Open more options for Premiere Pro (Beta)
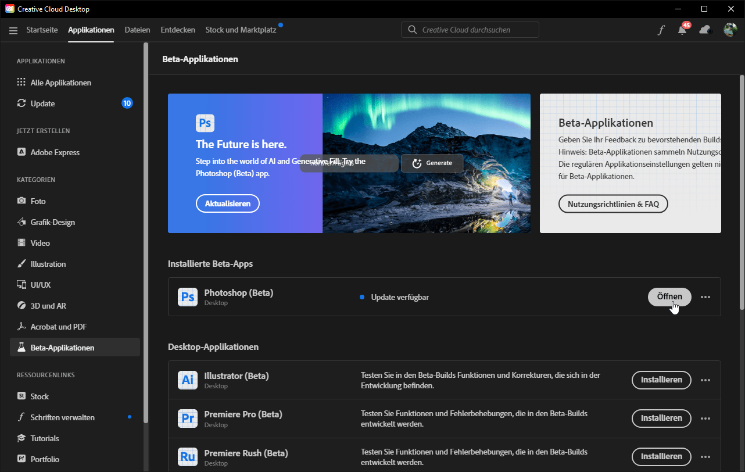Viewport: 745px width, 472px height. coord(705,419)
